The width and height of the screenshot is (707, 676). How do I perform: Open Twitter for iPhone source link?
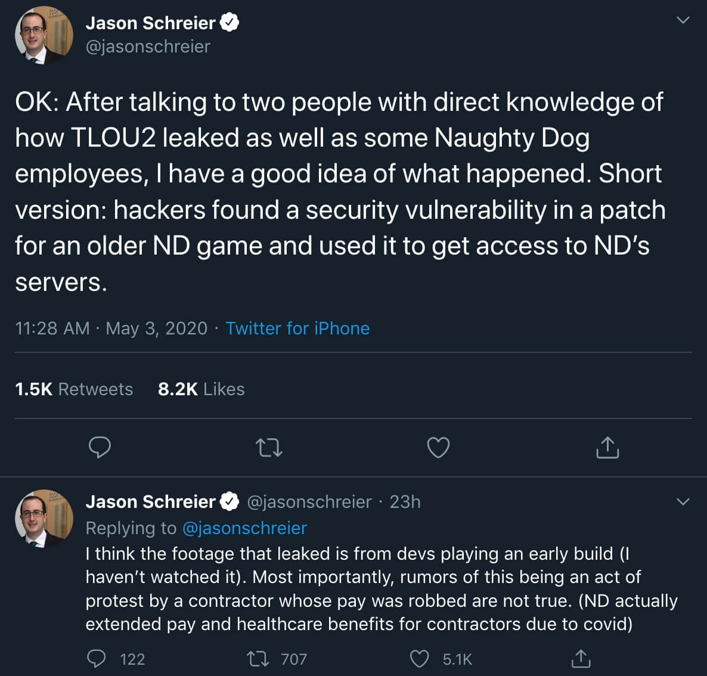click(297, 328)
